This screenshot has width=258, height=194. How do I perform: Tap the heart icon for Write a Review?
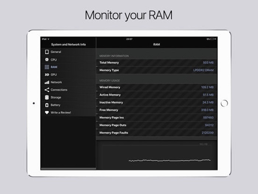tap(47, 112)
